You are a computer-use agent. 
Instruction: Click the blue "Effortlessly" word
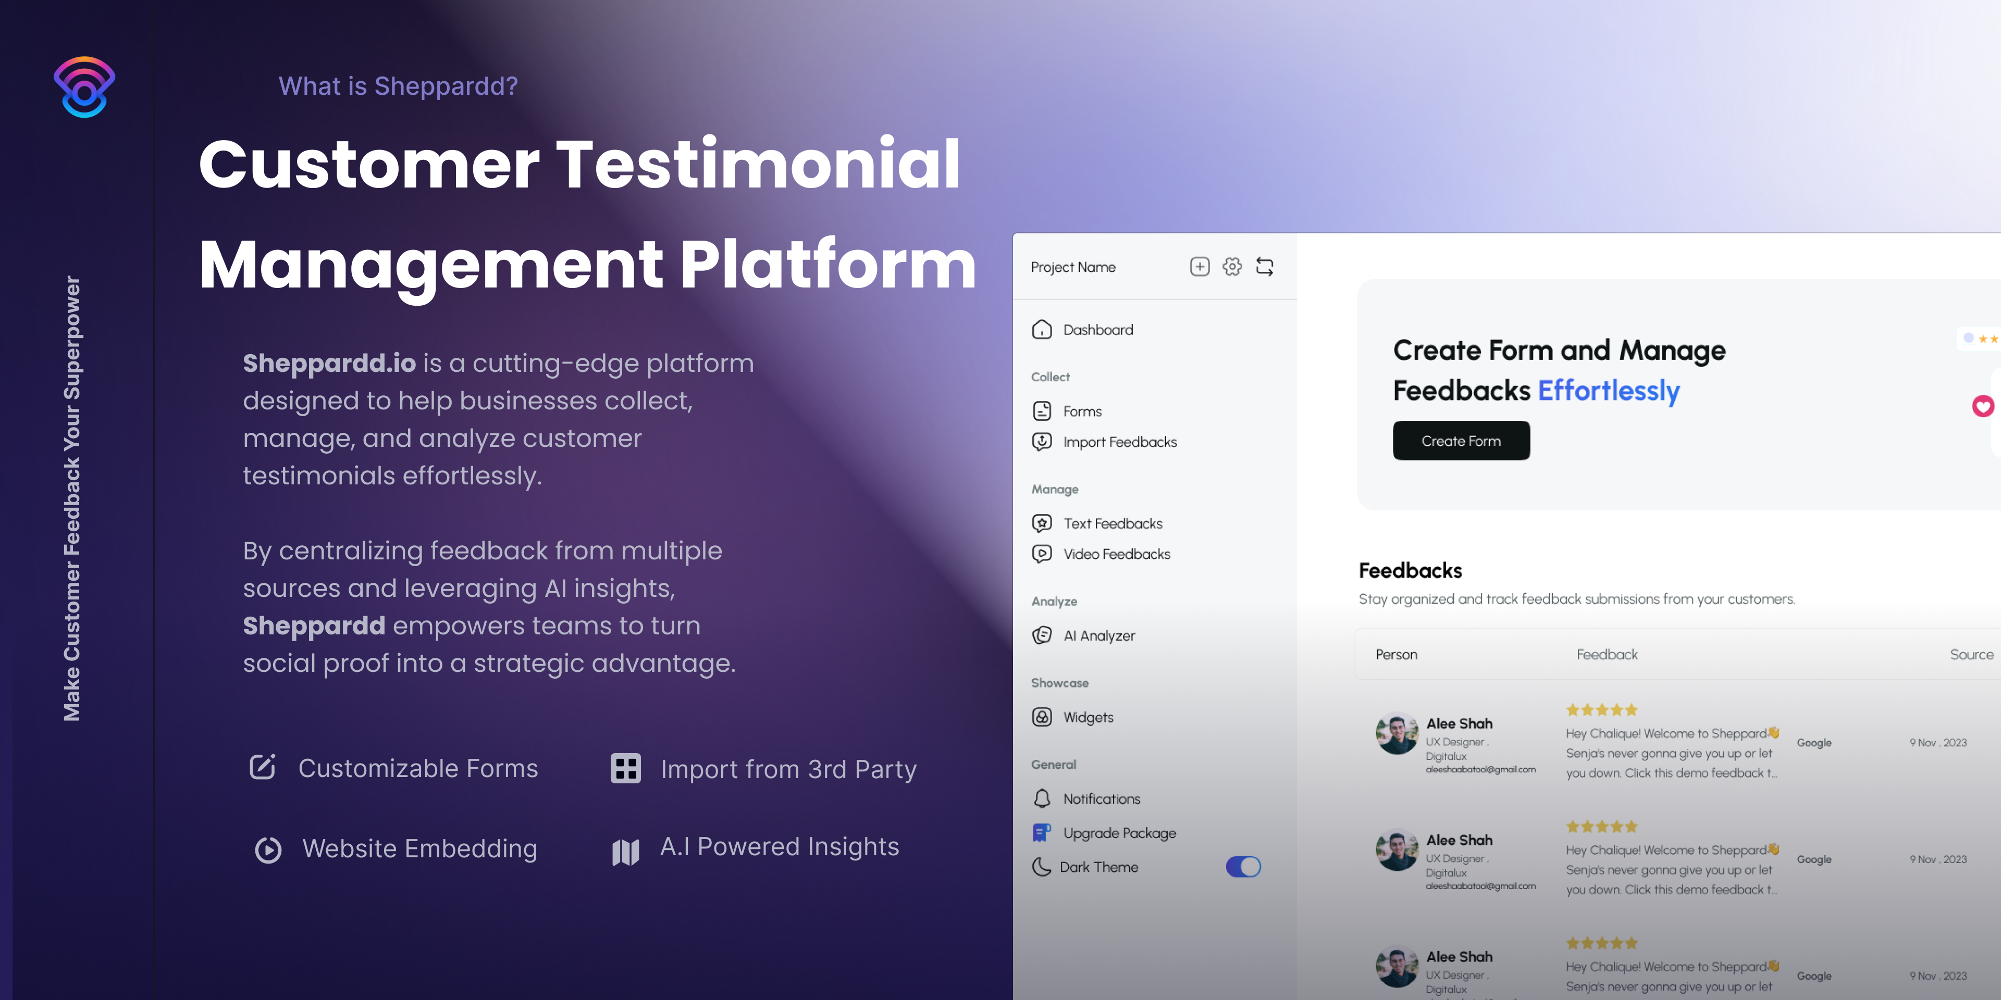click(1609, 391)
